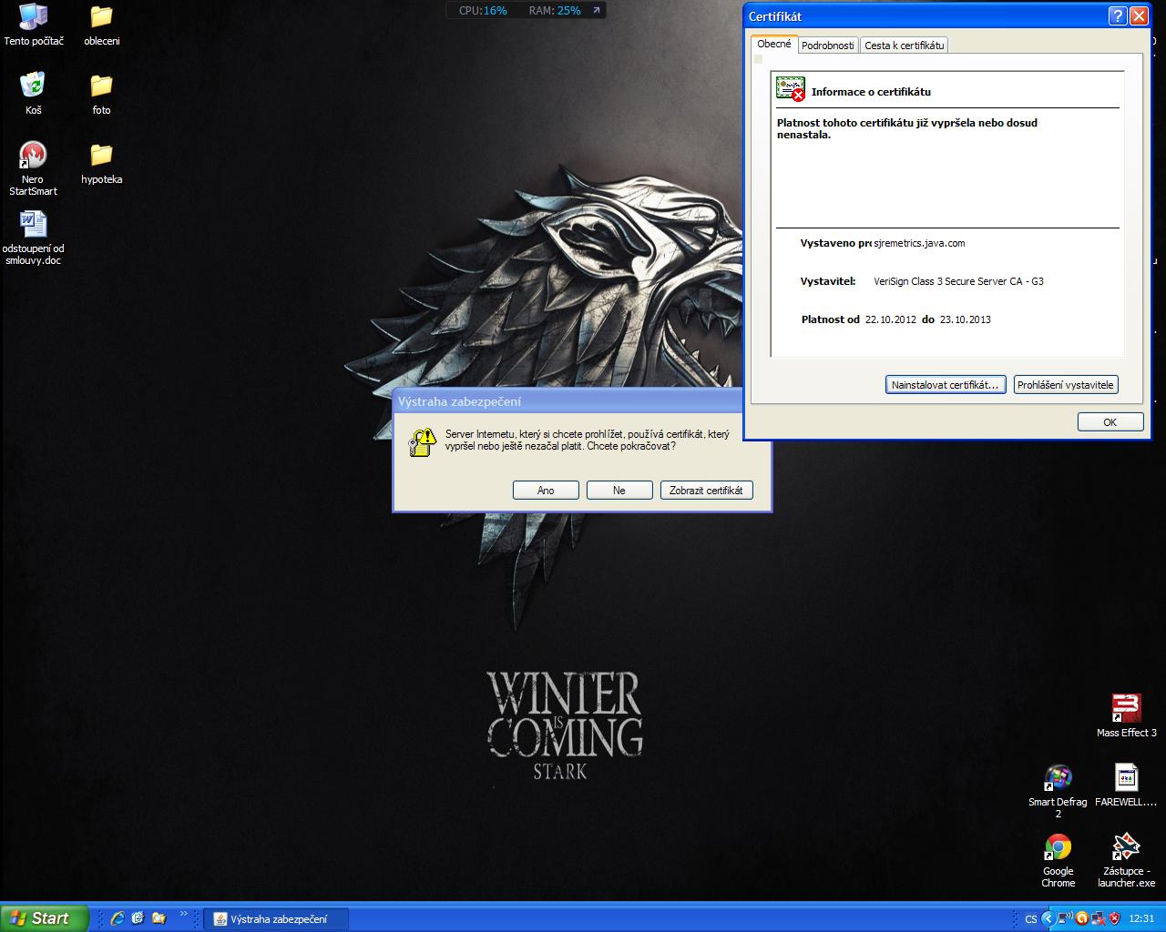Open the Zástupce - launcher.exe shortcut
This screenshot has height=932, width=1166.
pos(1127,860)
